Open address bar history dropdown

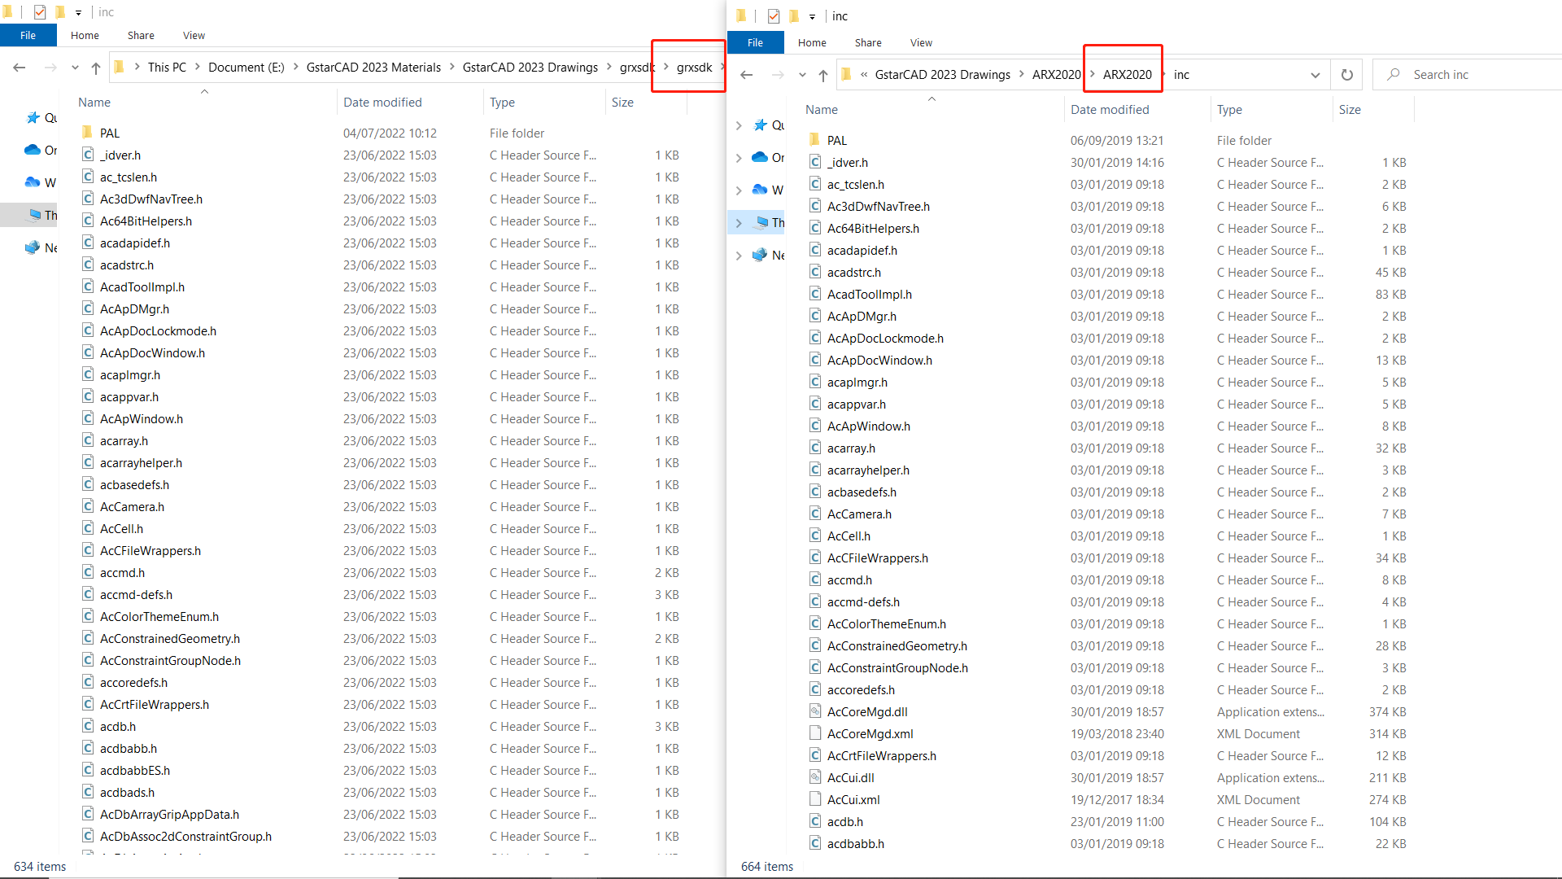[x=1315, y=75]
